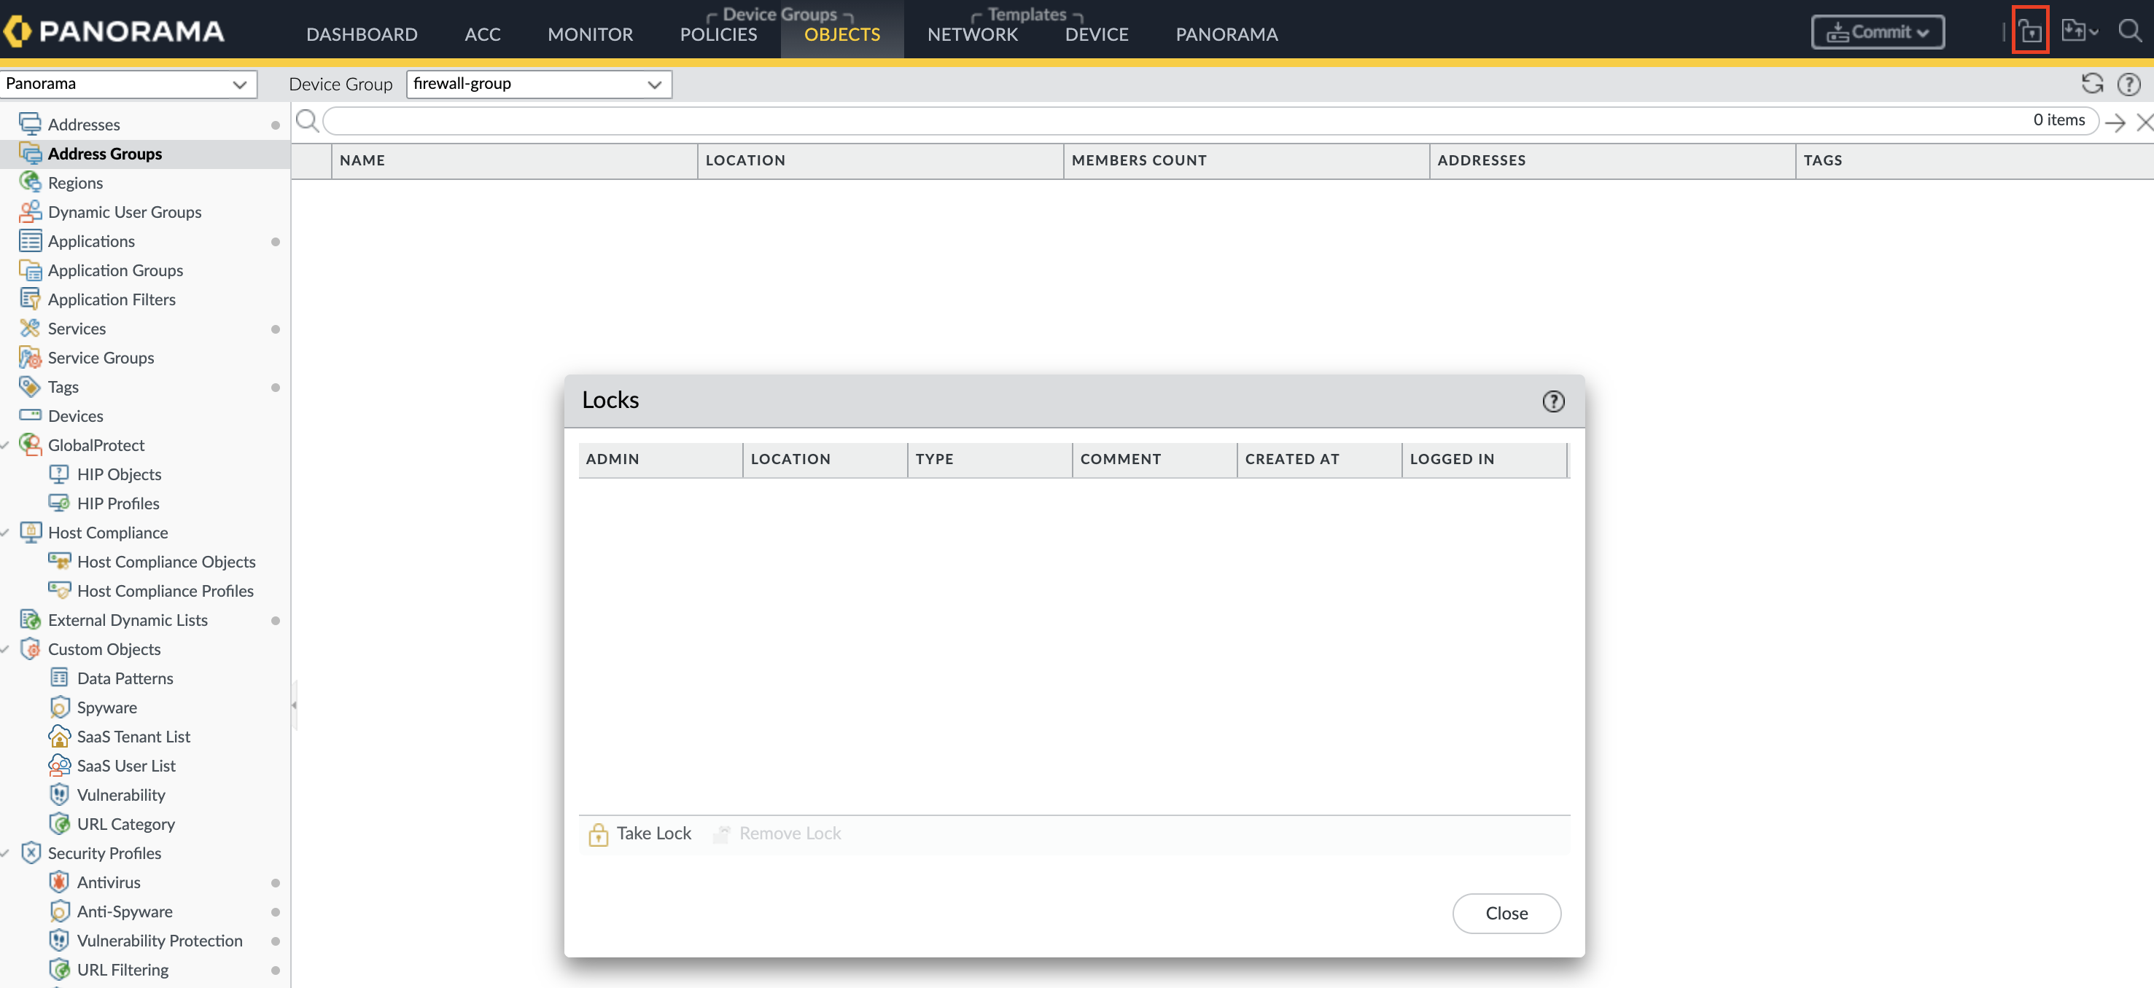Collapse the GlobalProtect tree node
This screenshot has height=988, width=2154.
(x=6, y=445)
